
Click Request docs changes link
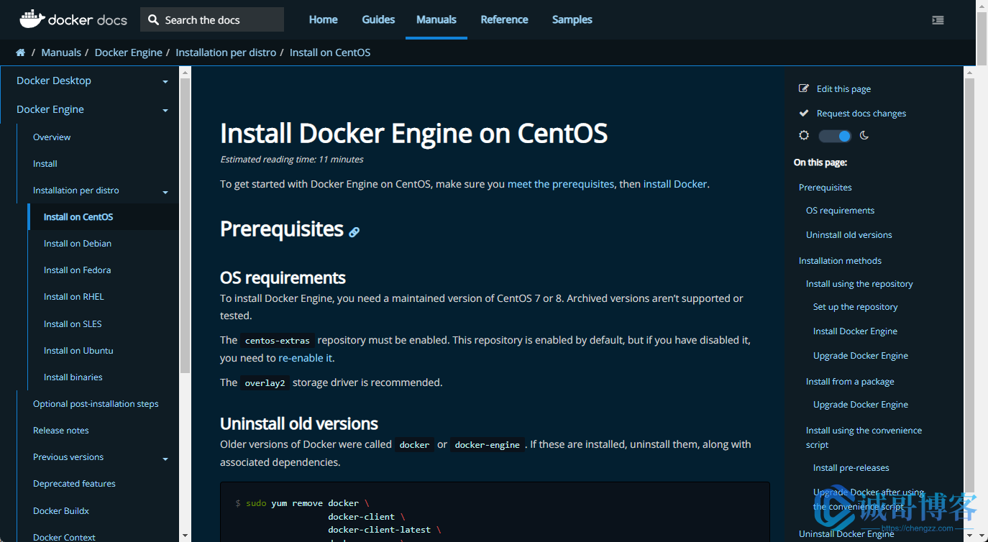click(x=861, y=114)
